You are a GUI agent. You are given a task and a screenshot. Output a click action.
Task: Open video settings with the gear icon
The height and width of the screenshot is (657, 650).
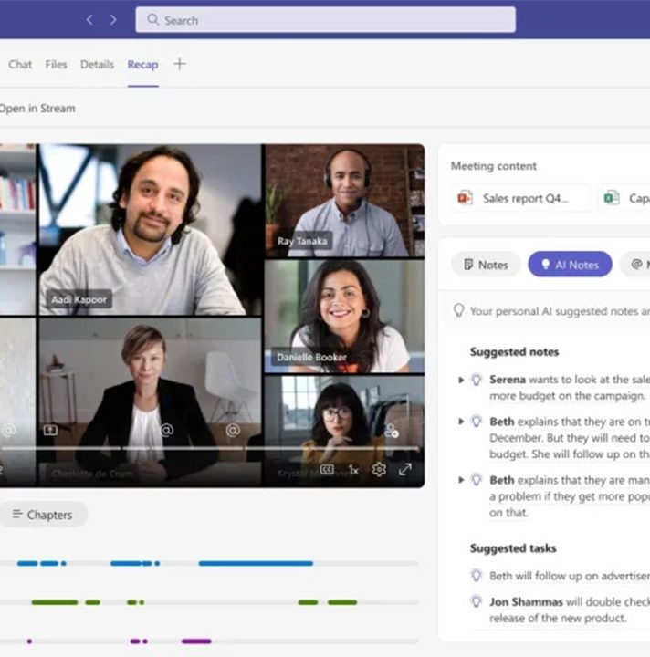[379, 470]
